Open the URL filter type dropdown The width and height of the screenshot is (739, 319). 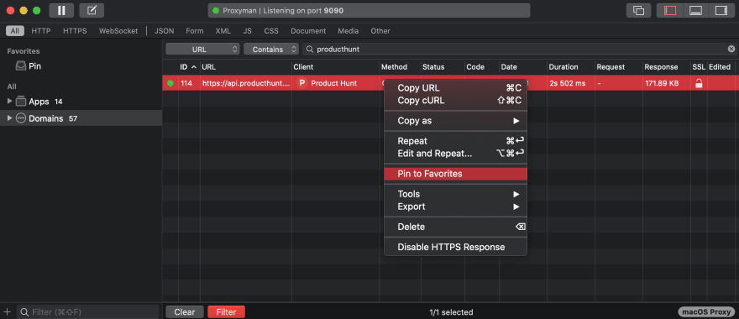coord(202,49)
